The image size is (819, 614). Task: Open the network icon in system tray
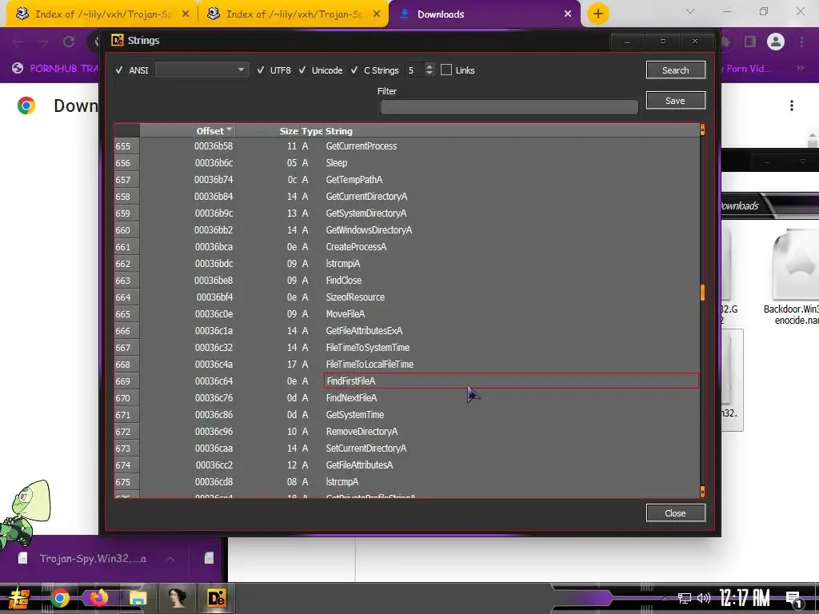click(684, 598)
